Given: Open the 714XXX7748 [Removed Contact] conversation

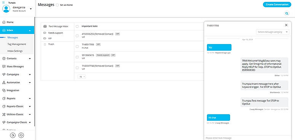Looking at the screenshot, I should coord(97,66).
